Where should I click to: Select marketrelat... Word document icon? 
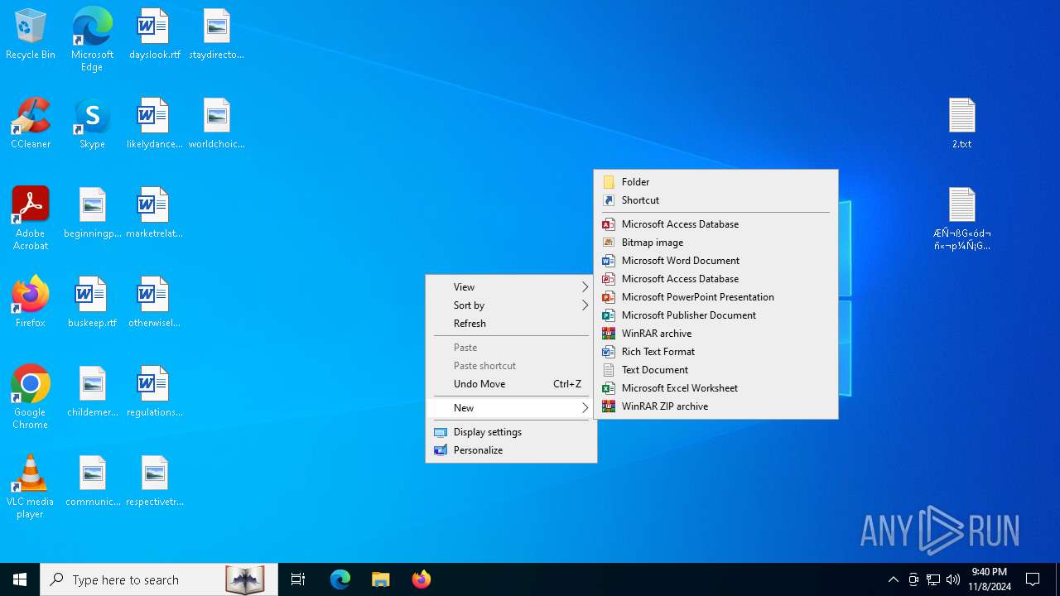pos(154,214)
